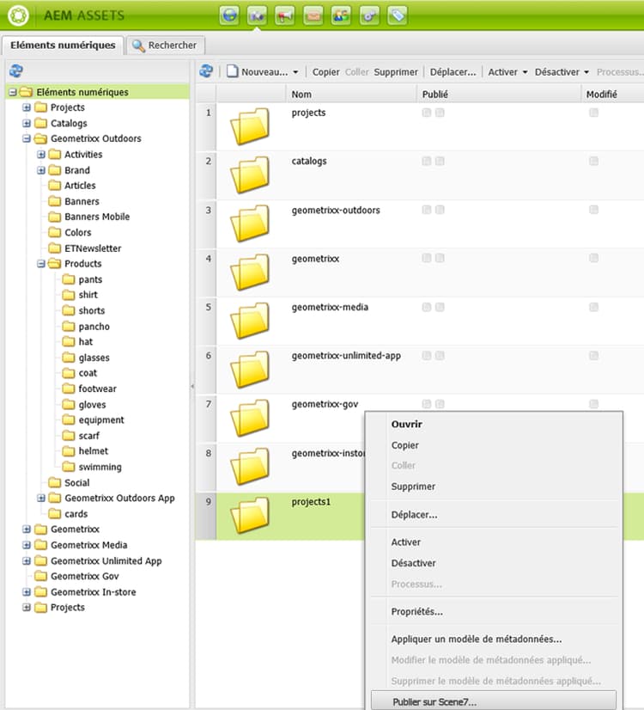The image size is (644, 710).
Task: Expand the Catalogs tree node
Action: tap(27, 123)
